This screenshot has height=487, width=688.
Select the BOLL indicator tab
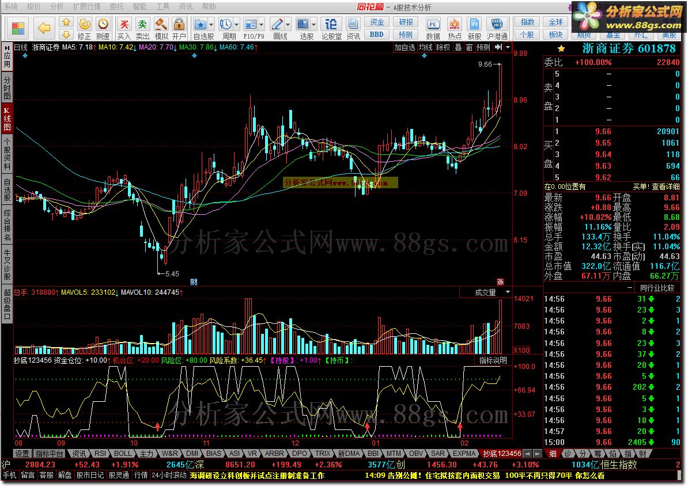tap(122, 453)
